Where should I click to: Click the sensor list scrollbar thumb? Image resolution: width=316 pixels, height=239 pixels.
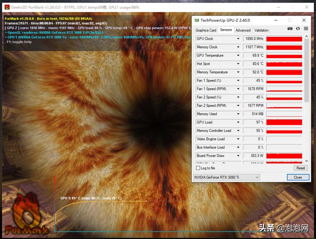click(306, 70)
